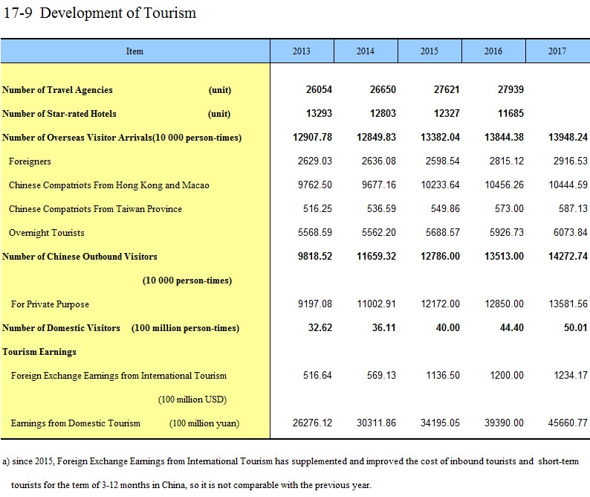Click foreigners value 2598.54
Viewport: 590px width, 497px height.
tap(443, 161)
